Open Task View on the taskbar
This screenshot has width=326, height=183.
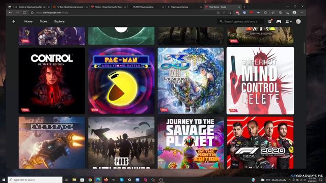click(66, 179)
